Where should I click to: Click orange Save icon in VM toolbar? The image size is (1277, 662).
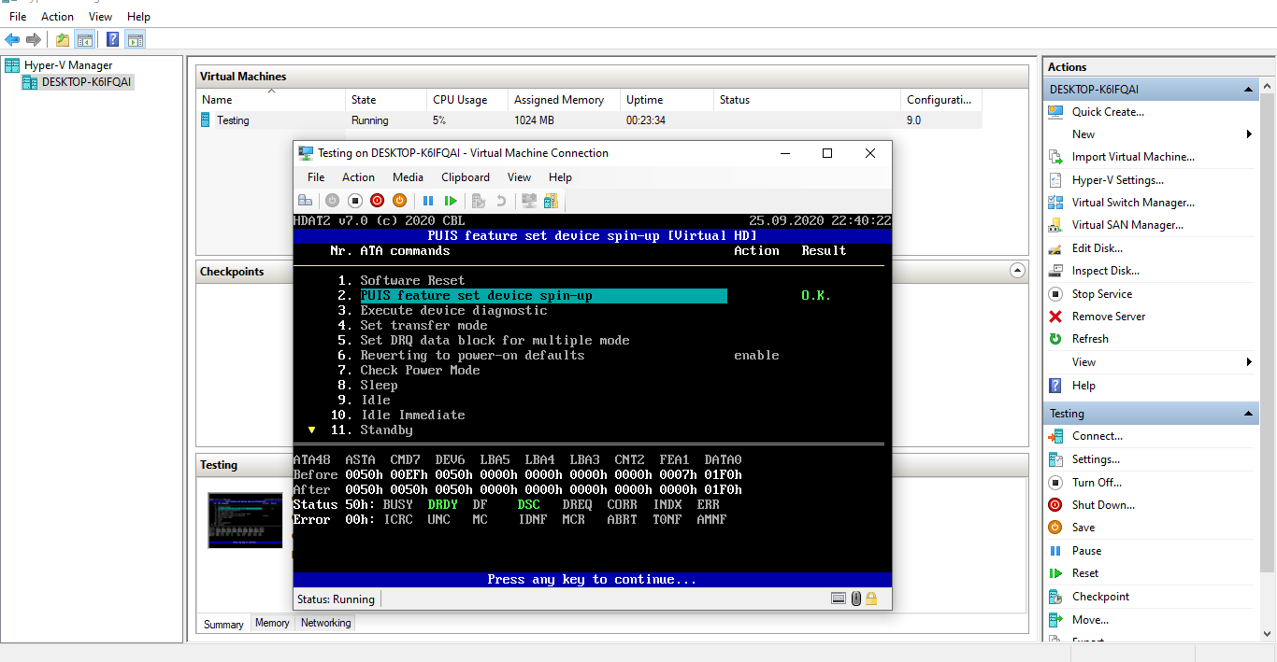point(399,201)
